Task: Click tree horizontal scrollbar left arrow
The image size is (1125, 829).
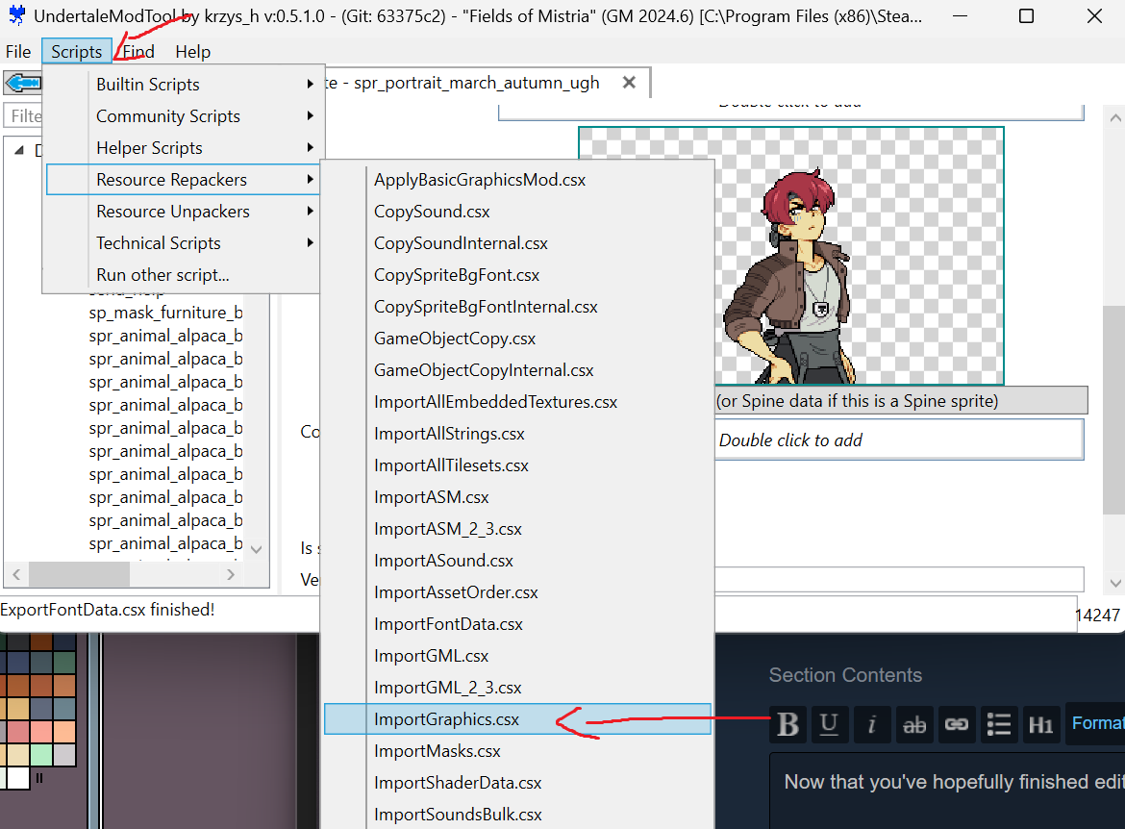Action: (x=16, y=574)
